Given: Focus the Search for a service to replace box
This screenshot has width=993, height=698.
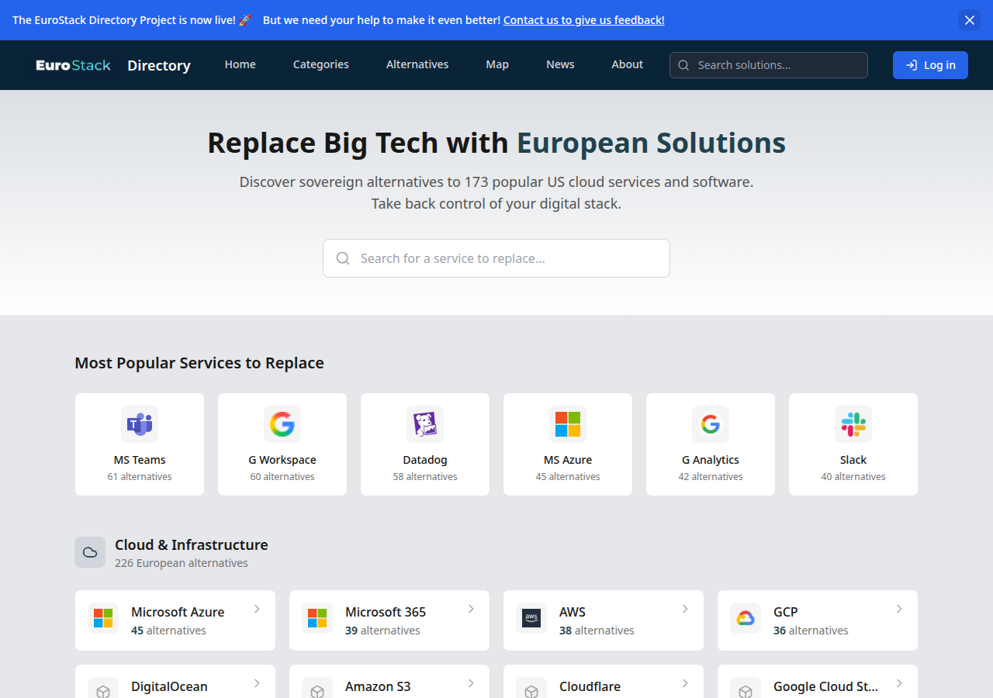Looking at the screenshot, I should 496,258.
